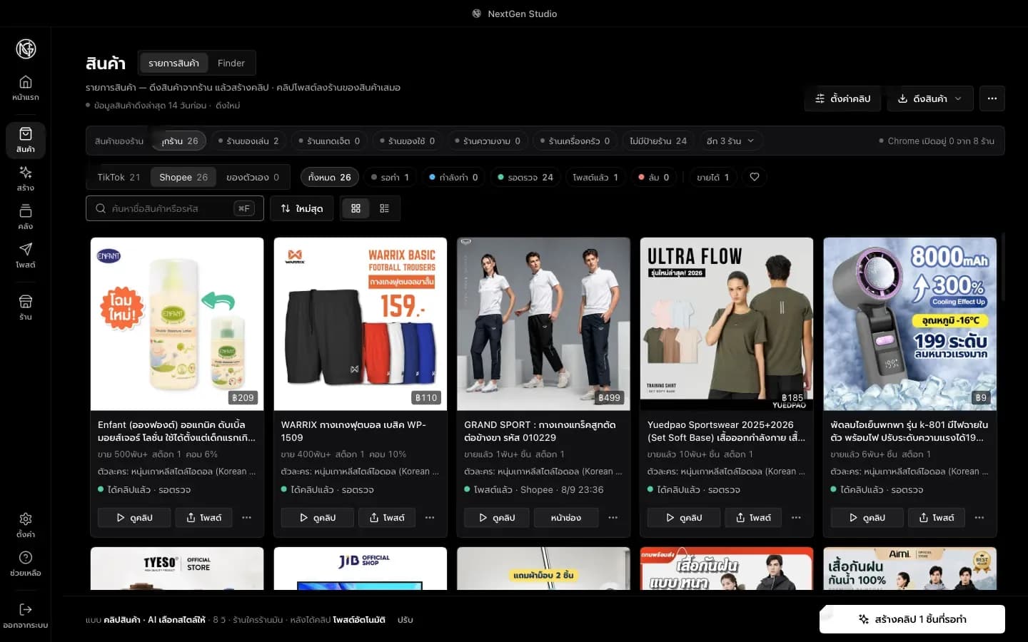The image size is (1028, 642).
Task: Click the ปรับ link in bottom bar
Action: (x=405, y=620)
